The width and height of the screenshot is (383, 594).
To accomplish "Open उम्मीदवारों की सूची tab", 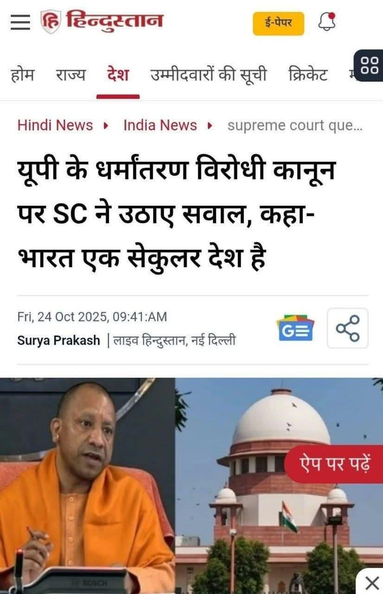I will (x=208, y=75).
